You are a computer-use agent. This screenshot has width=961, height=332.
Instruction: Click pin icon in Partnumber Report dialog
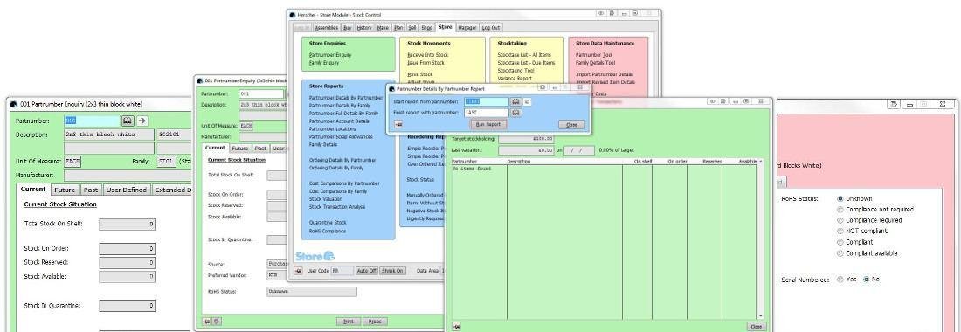pyautogui.click(x=398, y=124)
